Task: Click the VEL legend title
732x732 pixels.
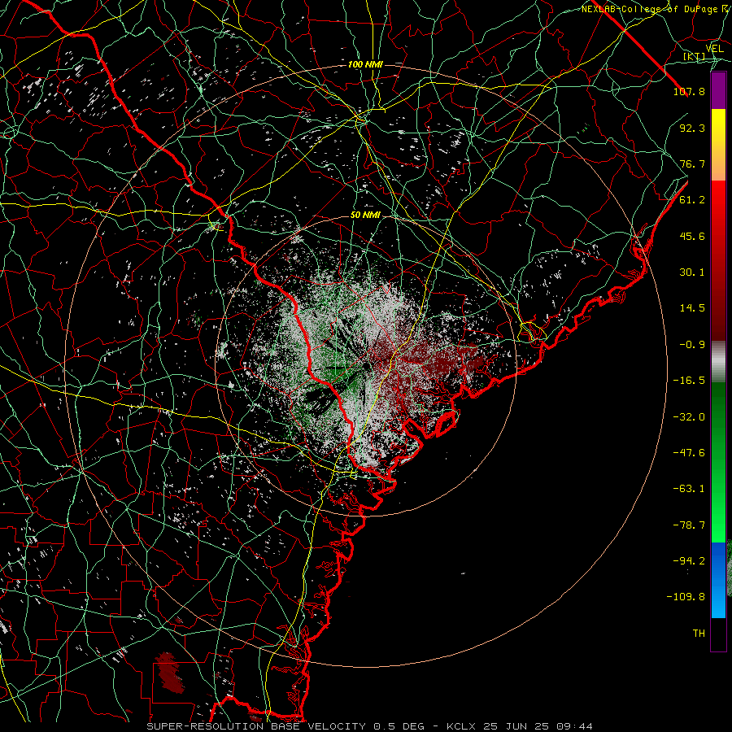Action: pos(714,49)
